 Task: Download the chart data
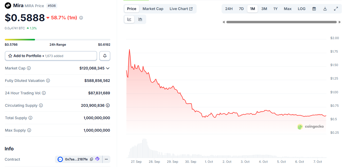325,9
